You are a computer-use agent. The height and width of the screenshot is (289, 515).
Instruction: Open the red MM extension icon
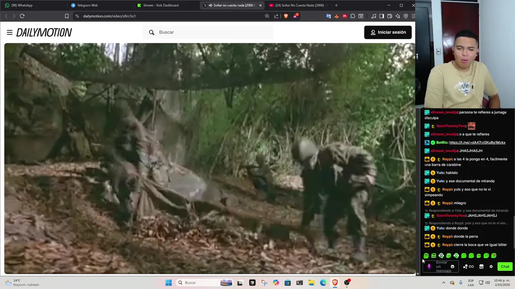345,16
